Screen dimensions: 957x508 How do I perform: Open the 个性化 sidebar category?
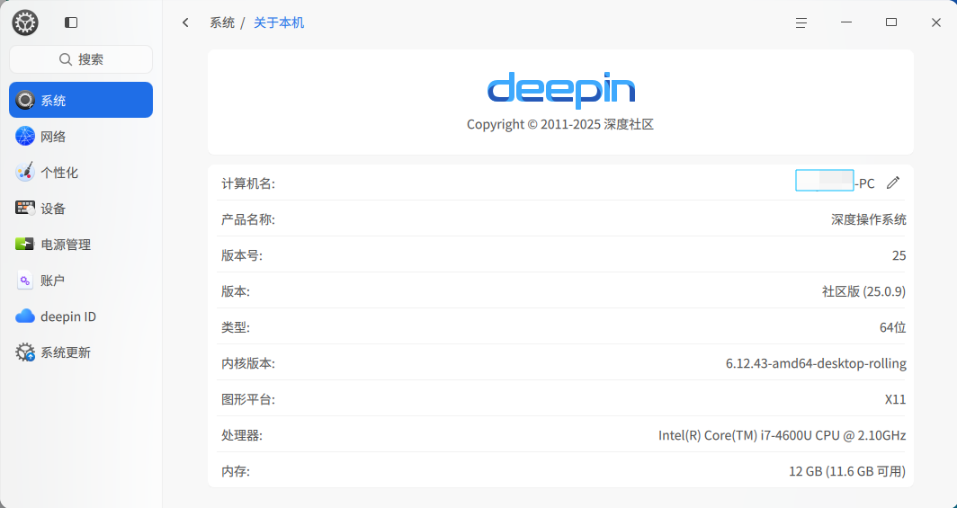coord(81,172)
